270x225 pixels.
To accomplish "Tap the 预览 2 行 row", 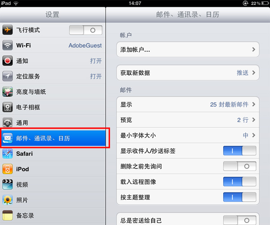I will (x=188, y=120).
